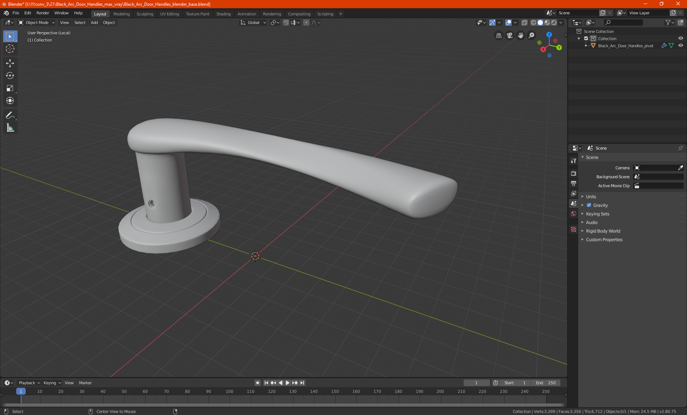Click the zoom view magnifier icon
Viewport: 687px width, 415px height.
click(x=532, y=35)
